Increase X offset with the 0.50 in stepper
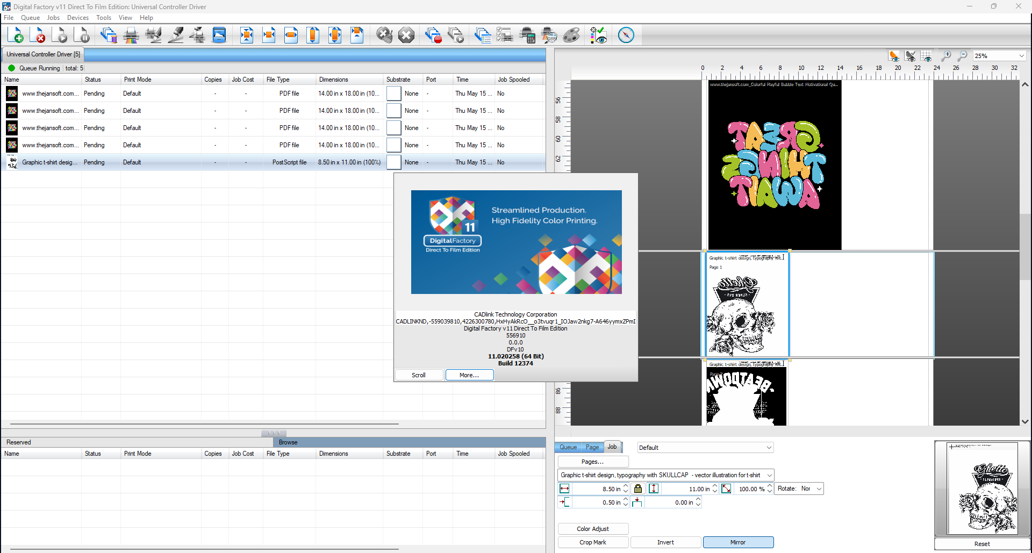1032x553 pixels. pos(626,500)
